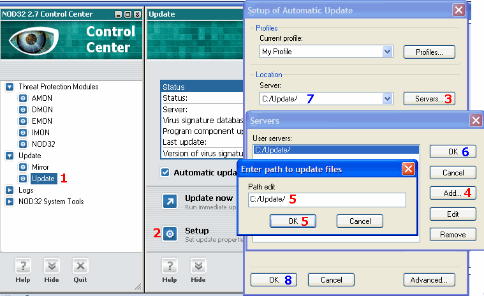Open the Advanced... settings
Viewport: 484px width, 296px height.
coord(429,279)
